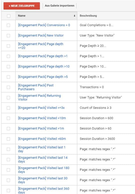The image size is (135, 194).
Task: Open the Visited last 180 days audience
Action: tap(44, 170)
